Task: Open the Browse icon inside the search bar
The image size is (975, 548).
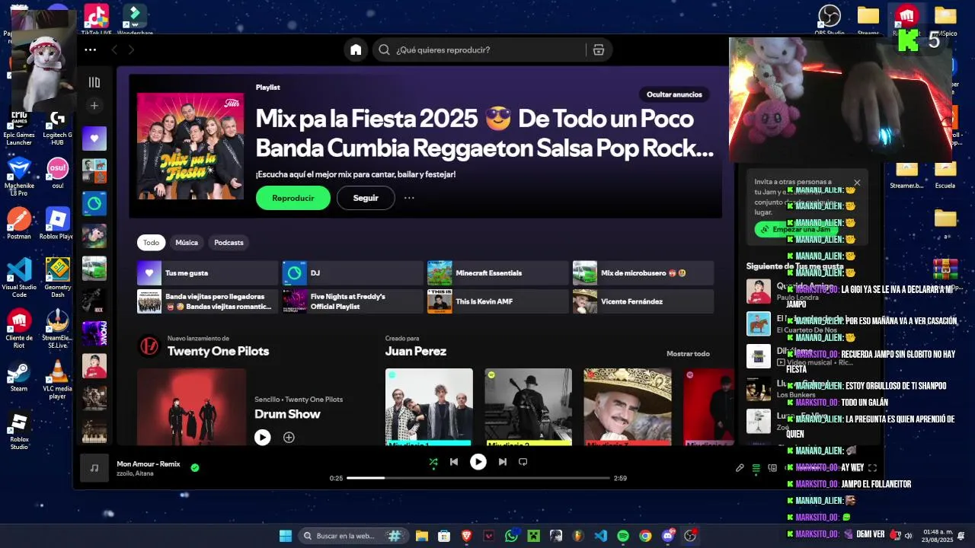Action: 599,50
